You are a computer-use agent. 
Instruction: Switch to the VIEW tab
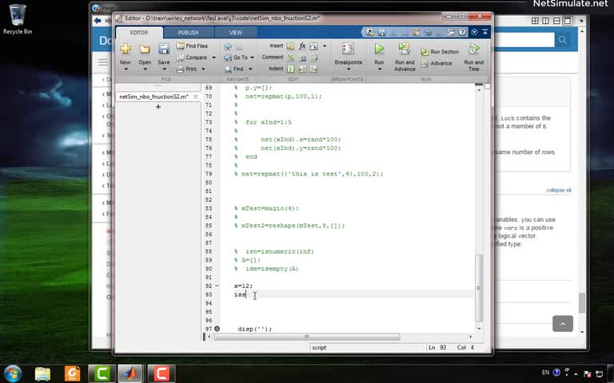(235, 33)
